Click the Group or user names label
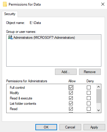Screen dimensions: 107x132 pos(21,32)
